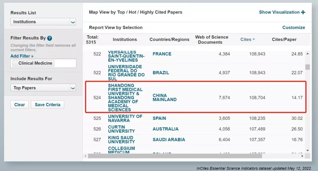Open Shandong First Medical University institution link
This screenshot has width=318, height=171.
(x=125, y=98)
